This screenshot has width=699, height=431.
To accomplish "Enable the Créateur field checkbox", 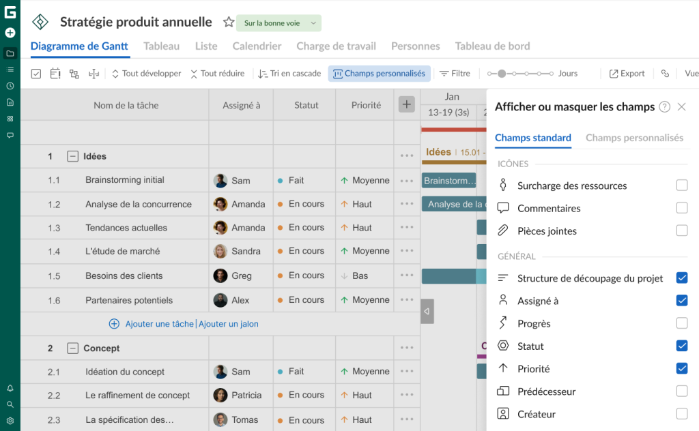I will coord(682,414).
